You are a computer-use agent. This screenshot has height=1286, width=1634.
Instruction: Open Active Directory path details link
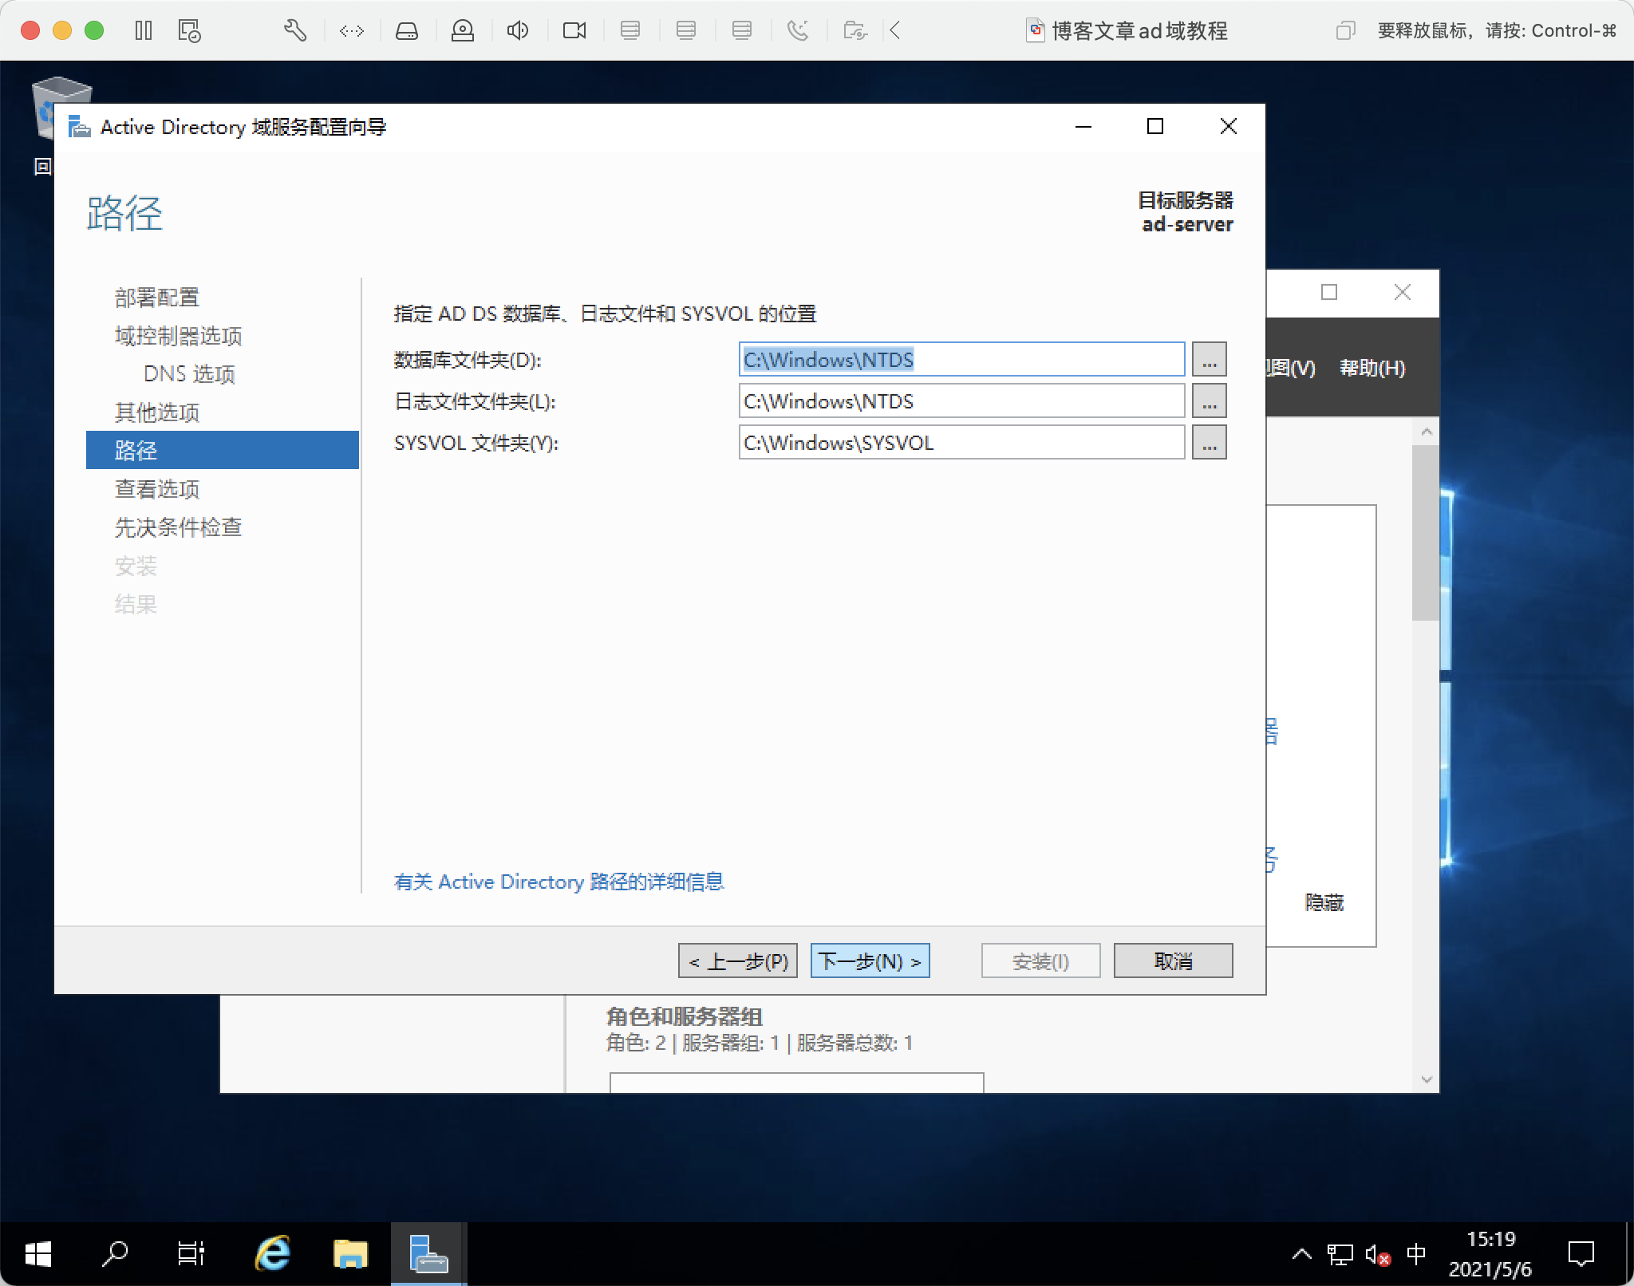click(x=558, y=882)
